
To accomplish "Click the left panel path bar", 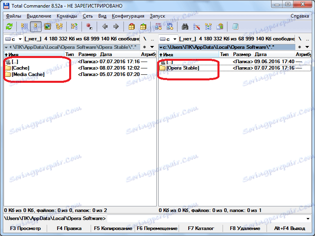I will coord(72,47).
